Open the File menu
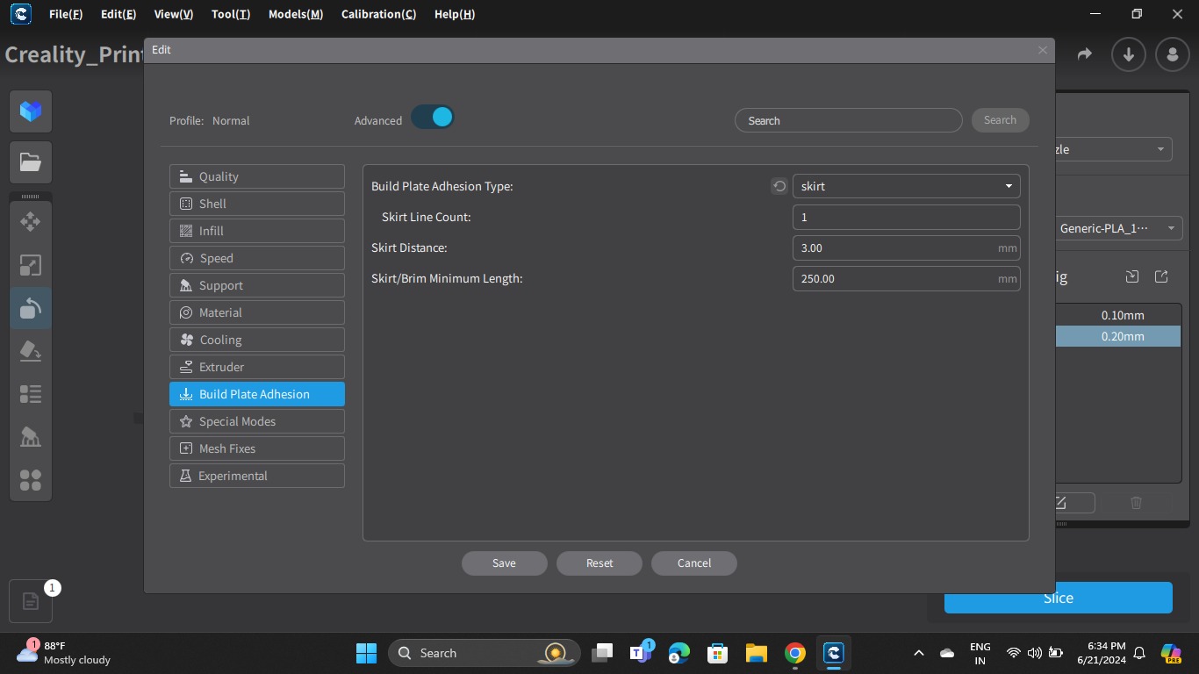 click(x=66, y=14)
